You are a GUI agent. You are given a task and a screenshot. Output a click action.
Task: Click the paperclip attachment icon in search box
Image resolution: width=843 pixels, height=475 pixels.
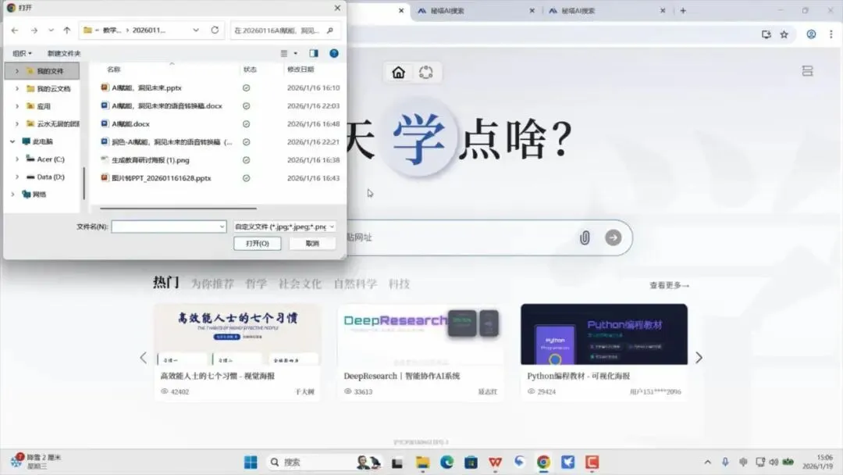click(x=585, y=237)
